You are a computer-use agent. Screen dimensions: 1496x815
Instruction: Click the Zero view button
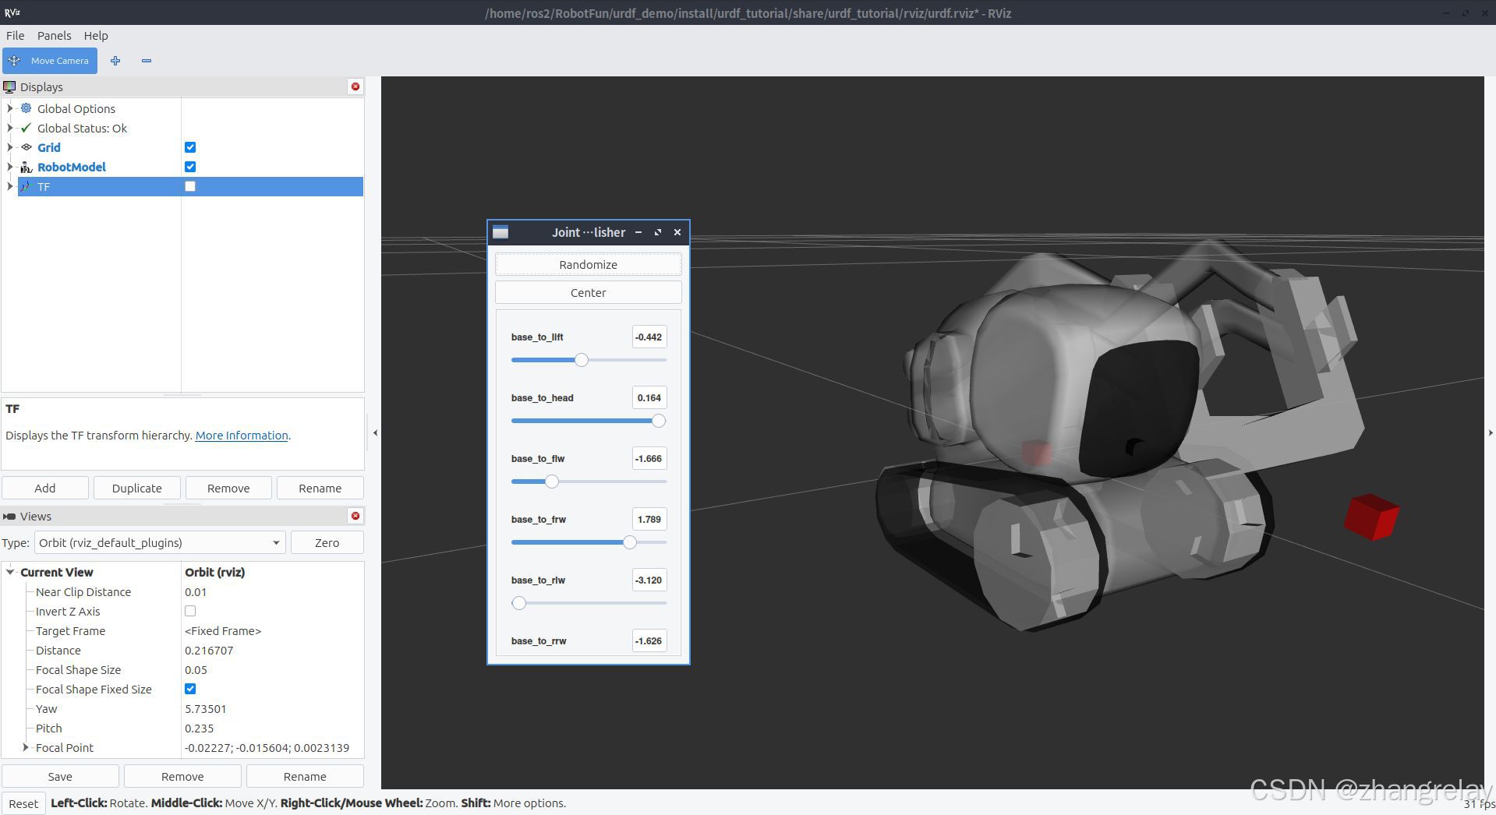(x=327, y=543)
